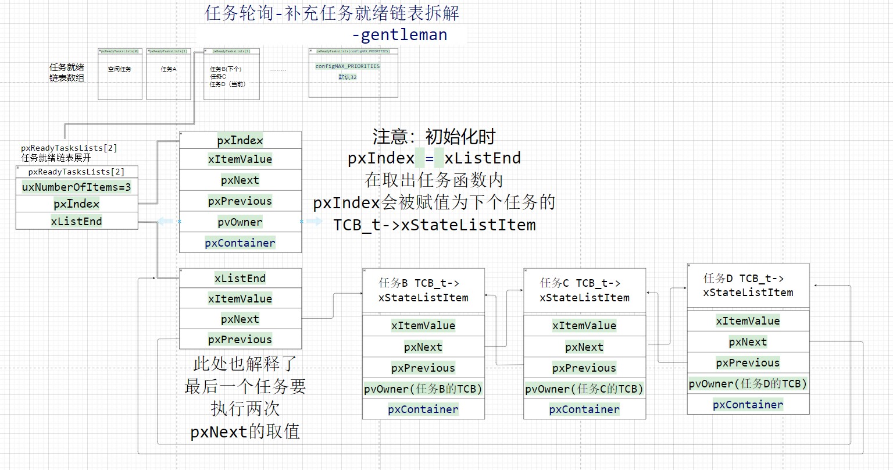Click pxNext in the 任务B box
The width and height of the screenshot is (893, 470).
coord(423,347)
